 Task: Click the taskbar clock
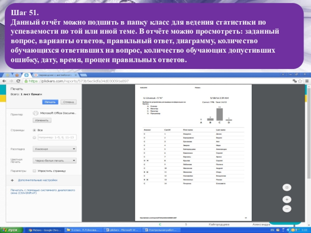[304, 230]
